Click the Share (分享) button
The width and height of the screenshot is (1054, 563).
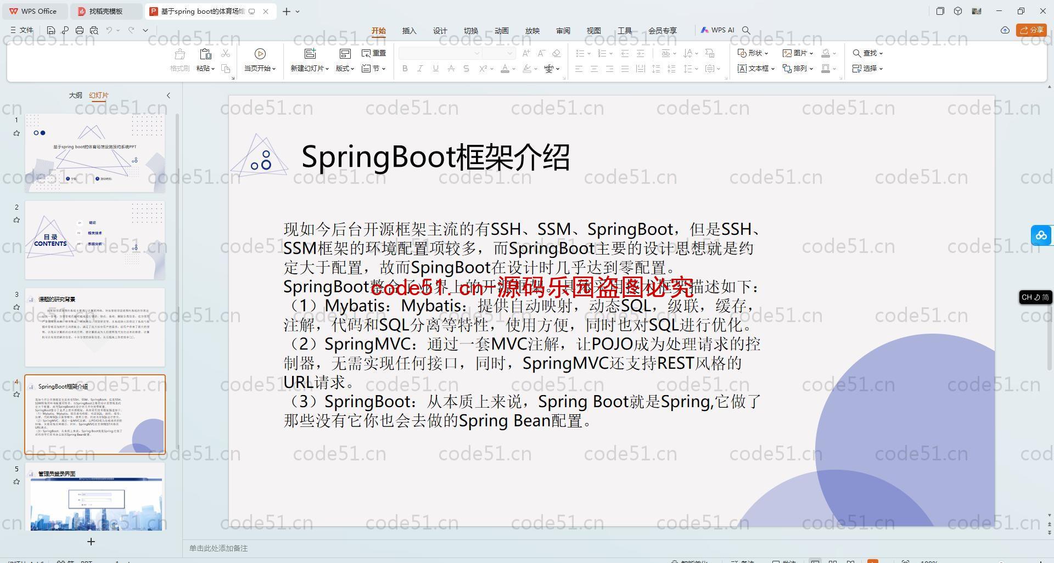(1031, 30)
